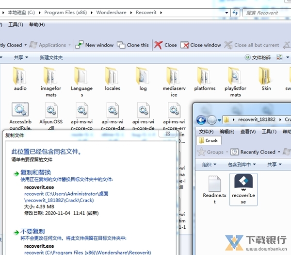Open the Skin folder
The width and height of the screenshot is (291, 255).
(x=266, y=80)
